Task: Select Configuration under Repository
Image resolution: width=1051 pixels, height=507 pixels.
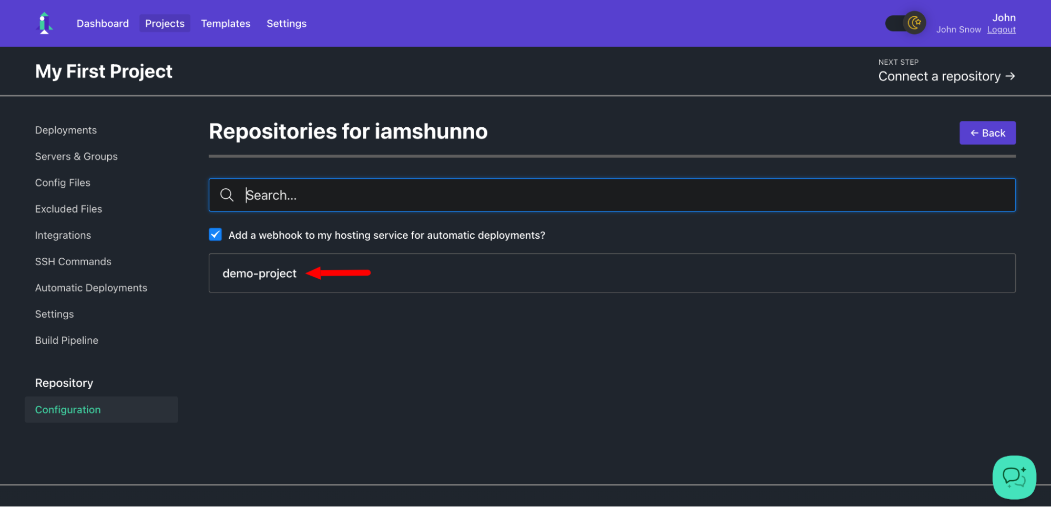Action: click(68, 409)
